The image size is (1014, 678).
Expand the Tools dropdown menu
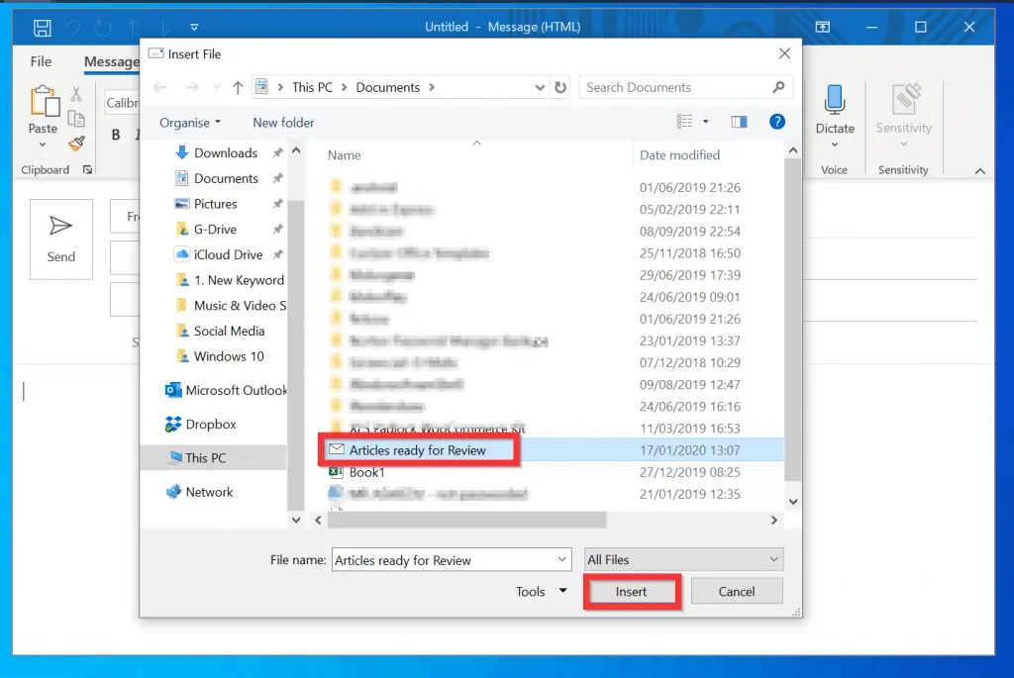[539, 591]
